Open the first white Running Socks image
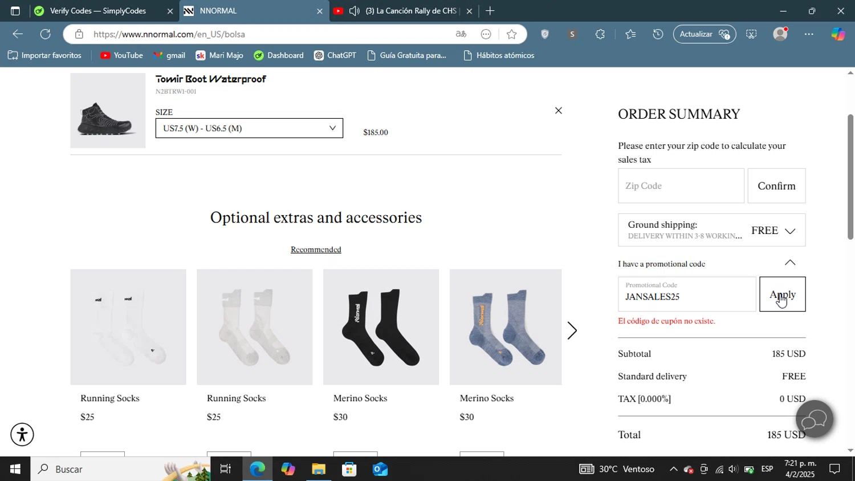This screenshot has width=855, height=481. point(128,327)
